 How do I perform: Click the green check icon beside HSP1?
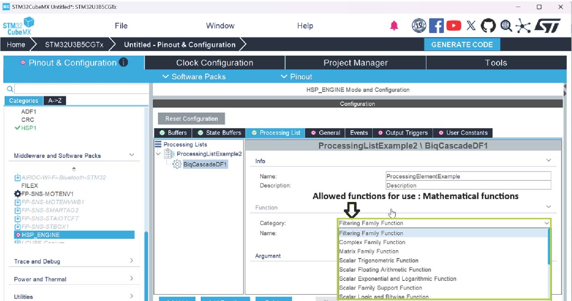pyautogui.click(x=17, y=128)
